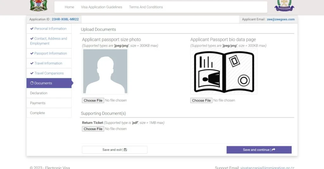
Task: Choose file for applicant passport photo
Action: pos(93,100)
